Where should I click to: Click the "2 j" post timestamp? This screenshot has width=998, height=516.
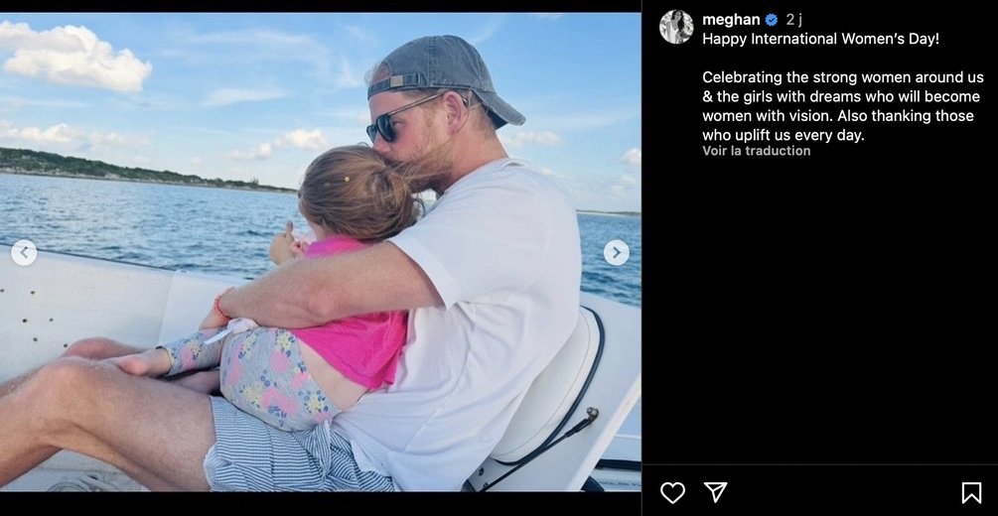click(x=793, y=20)
